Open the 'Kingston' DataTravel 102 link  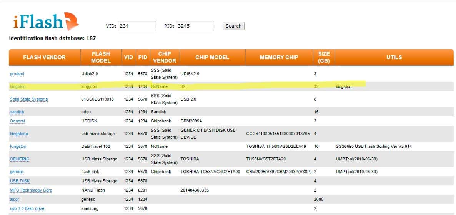click(x=18, y=146)
